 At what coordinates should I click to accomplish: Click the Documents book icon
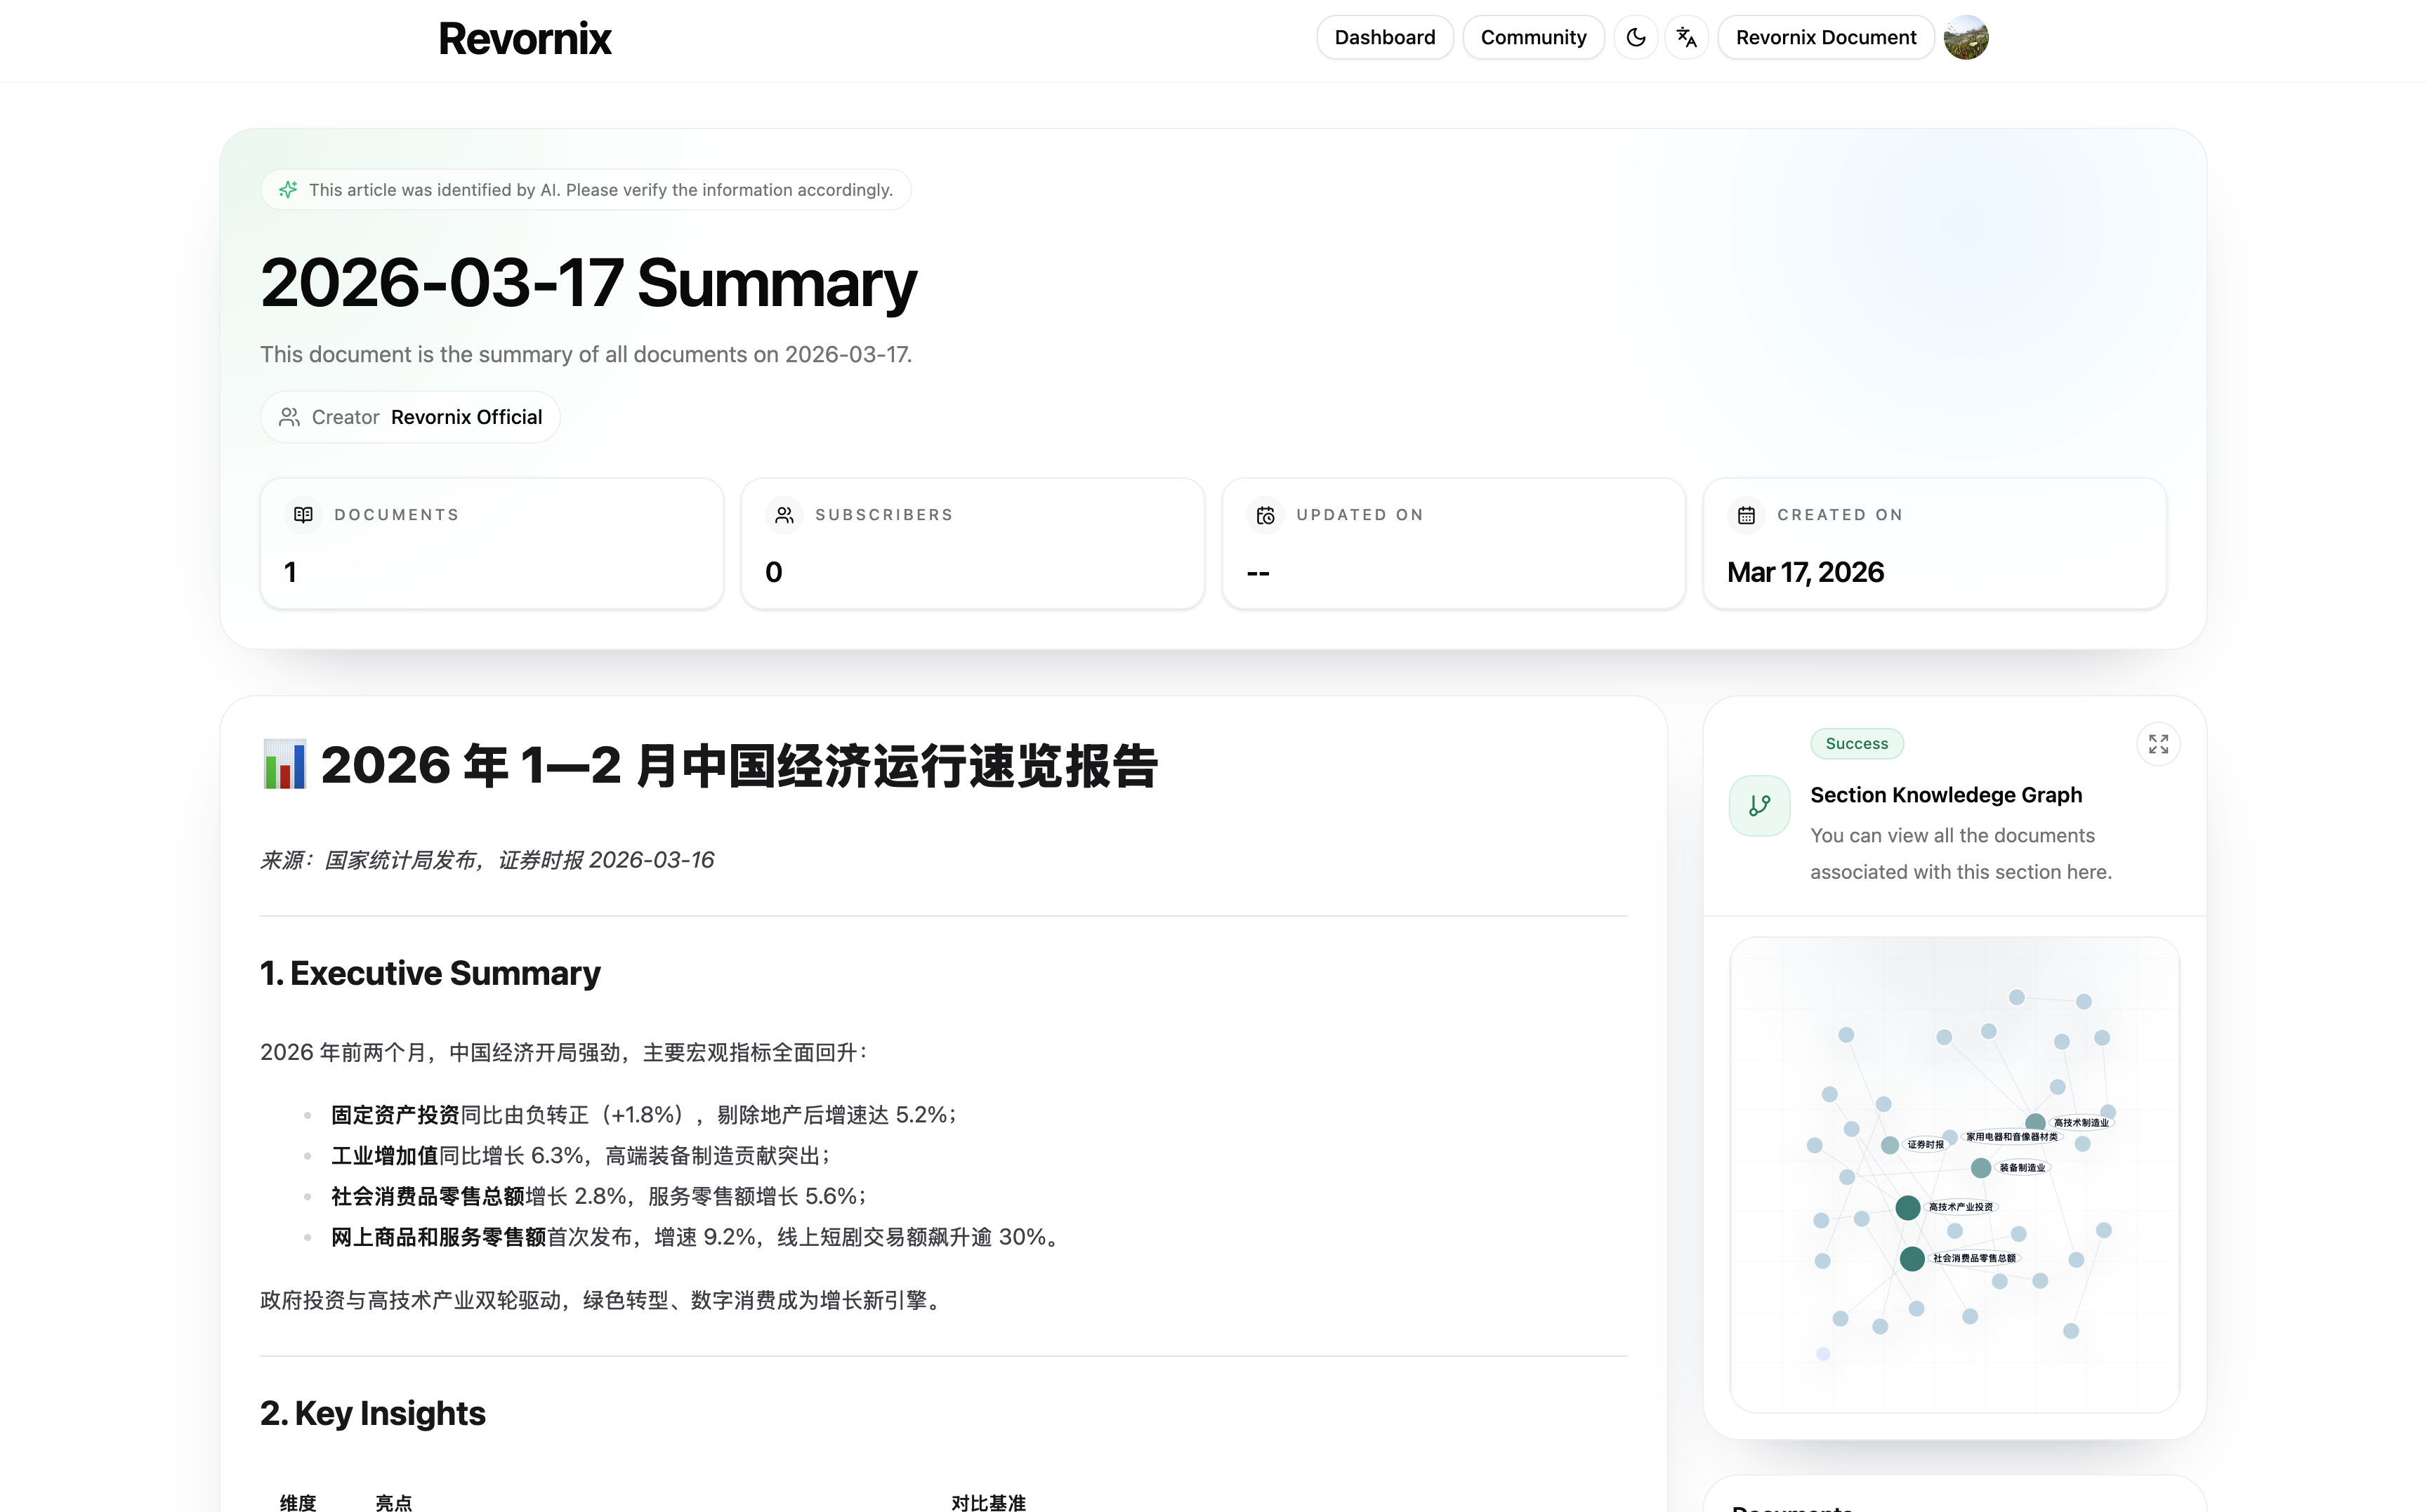point(303,515)
